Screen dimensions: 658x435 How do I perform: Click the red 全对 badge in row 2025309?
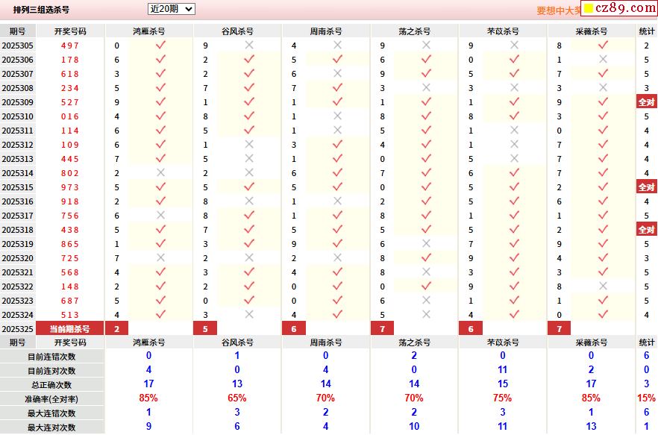pyautogui.click(x=647, y=102)
